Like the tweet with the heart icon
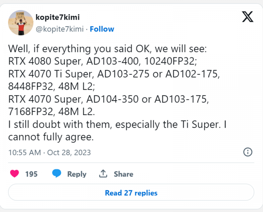The height and width of the screenshot is (212, 263). tap(15, 174)
